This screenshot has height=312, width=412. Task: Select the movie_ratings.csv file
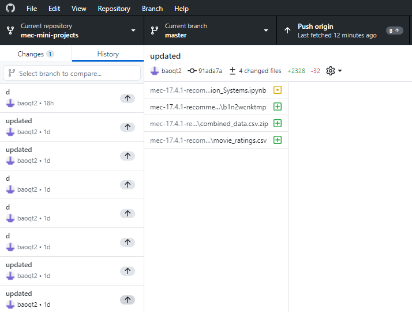click(216, 140)
